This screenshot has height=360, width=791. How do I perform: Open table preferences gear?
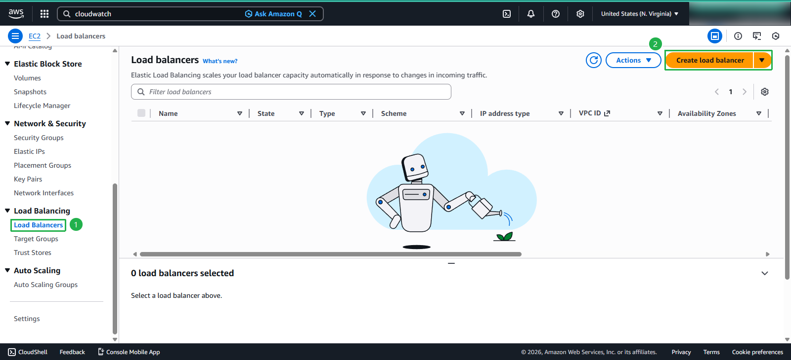[765, 92]
